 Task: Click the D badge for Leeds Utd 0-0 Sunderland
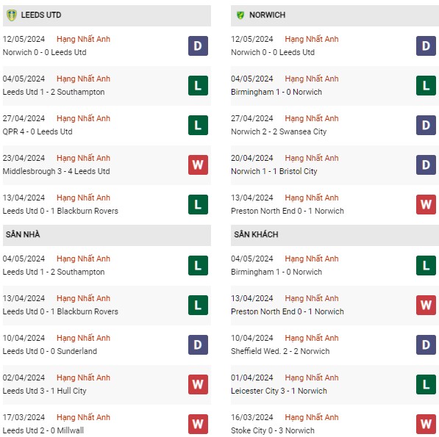[x=198, y=344]
